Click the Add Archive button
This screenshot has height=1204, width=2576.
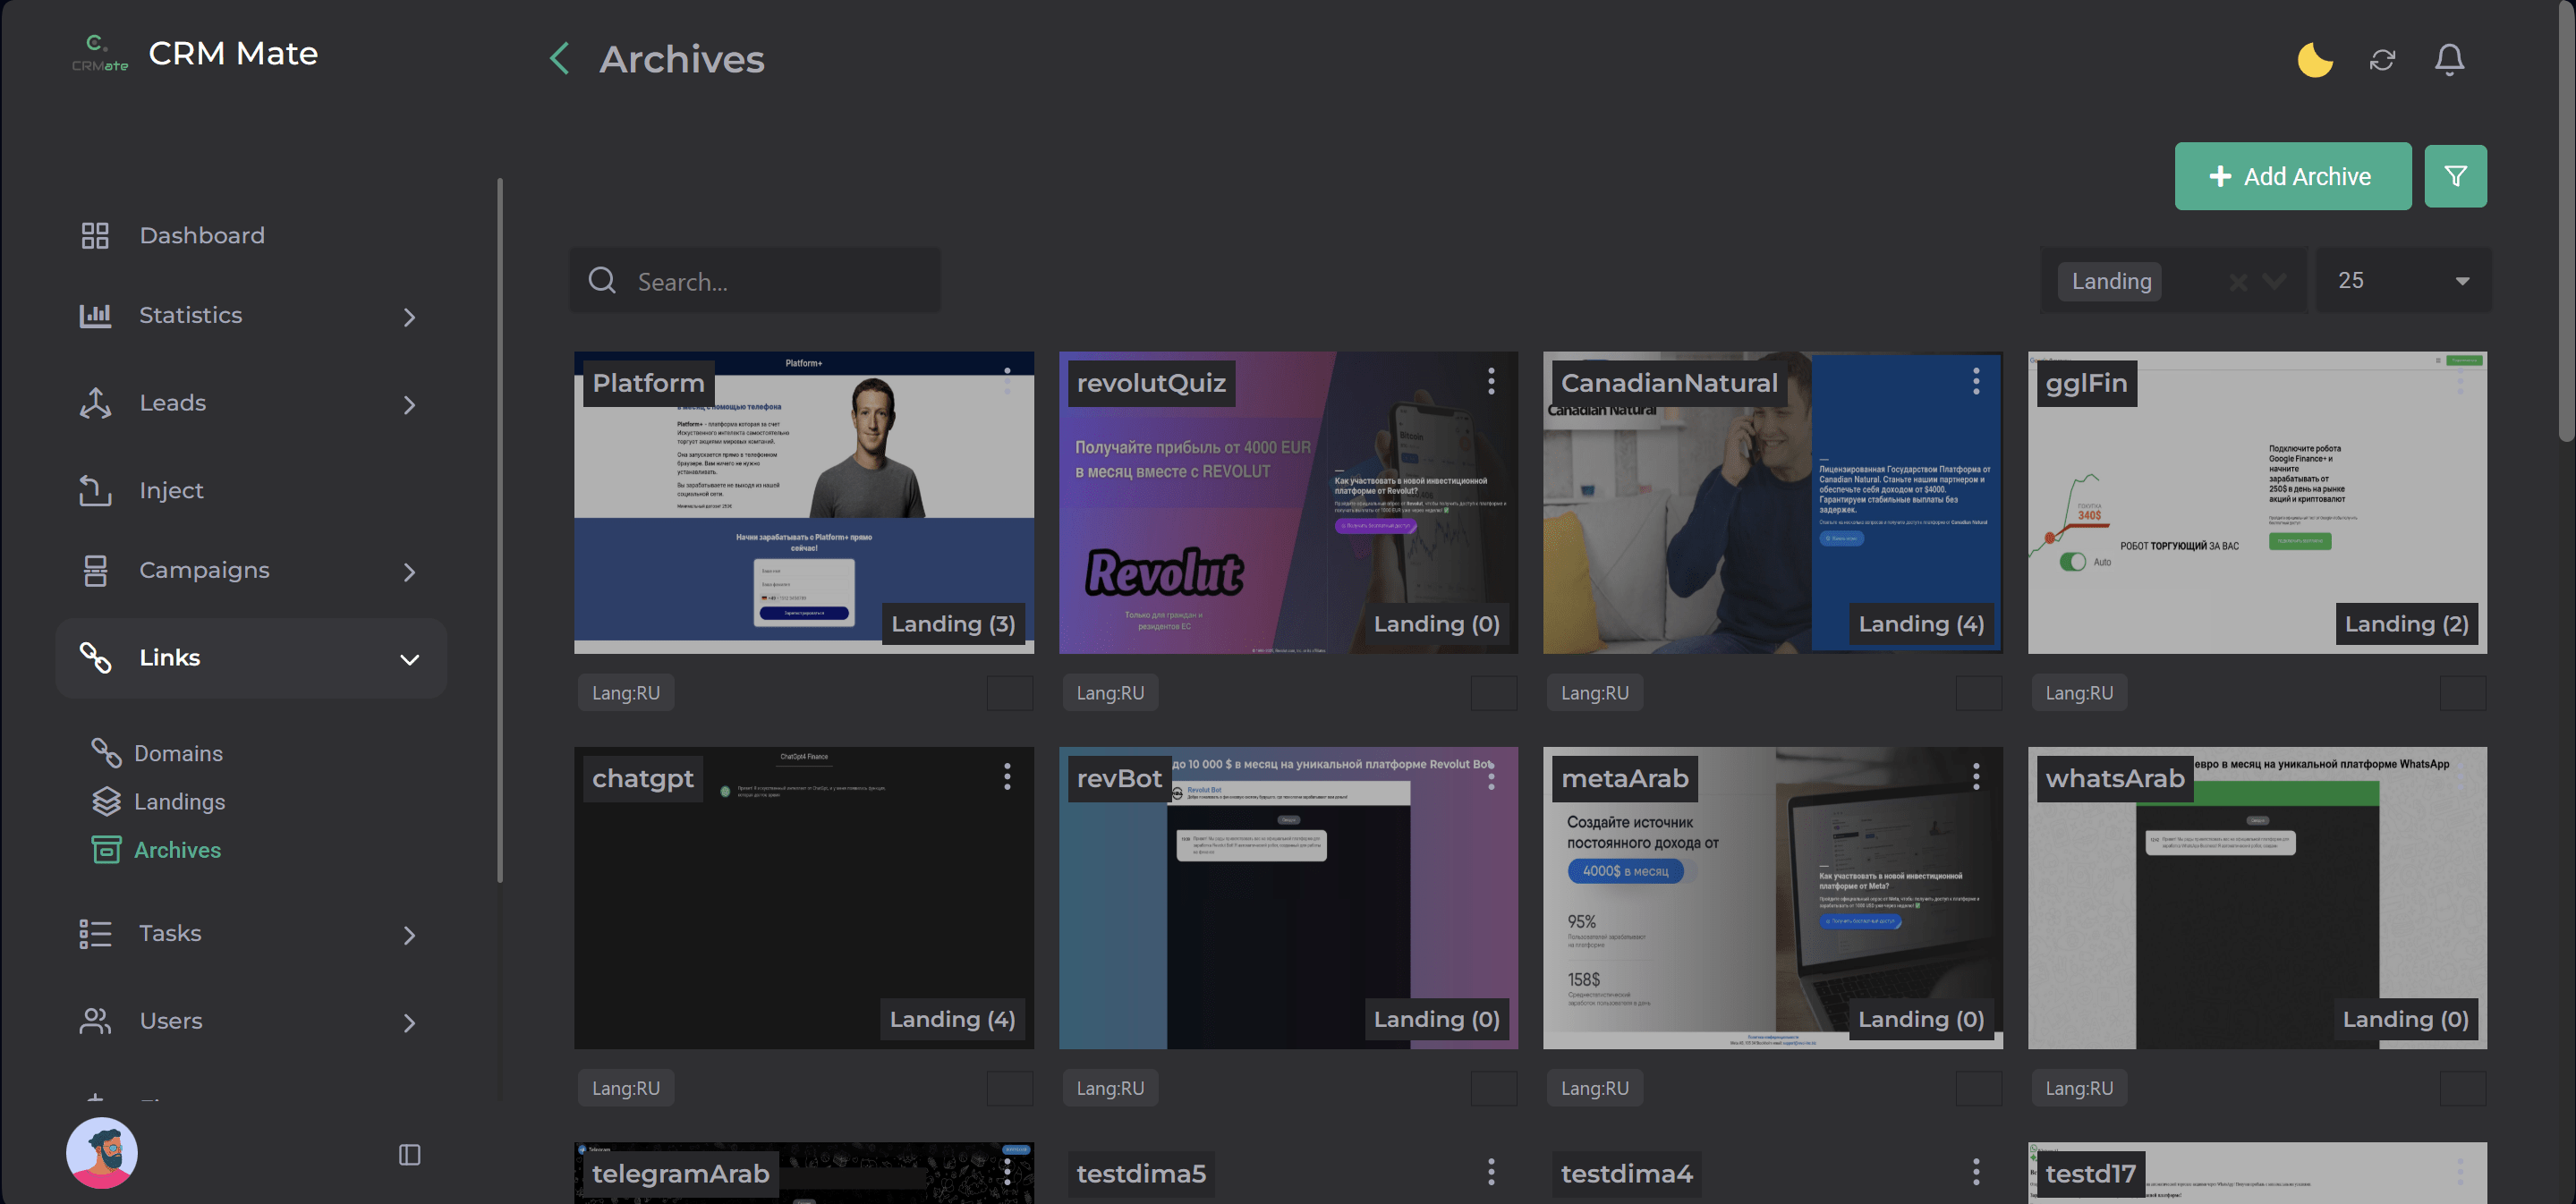tap(2292, 176)
